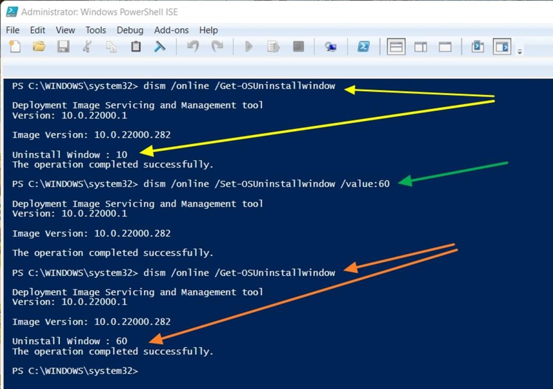Viewport: 553px width, 389px height.
Task: Toggle Show Script Pane Right layout
Action: click(x=421, y=47)
